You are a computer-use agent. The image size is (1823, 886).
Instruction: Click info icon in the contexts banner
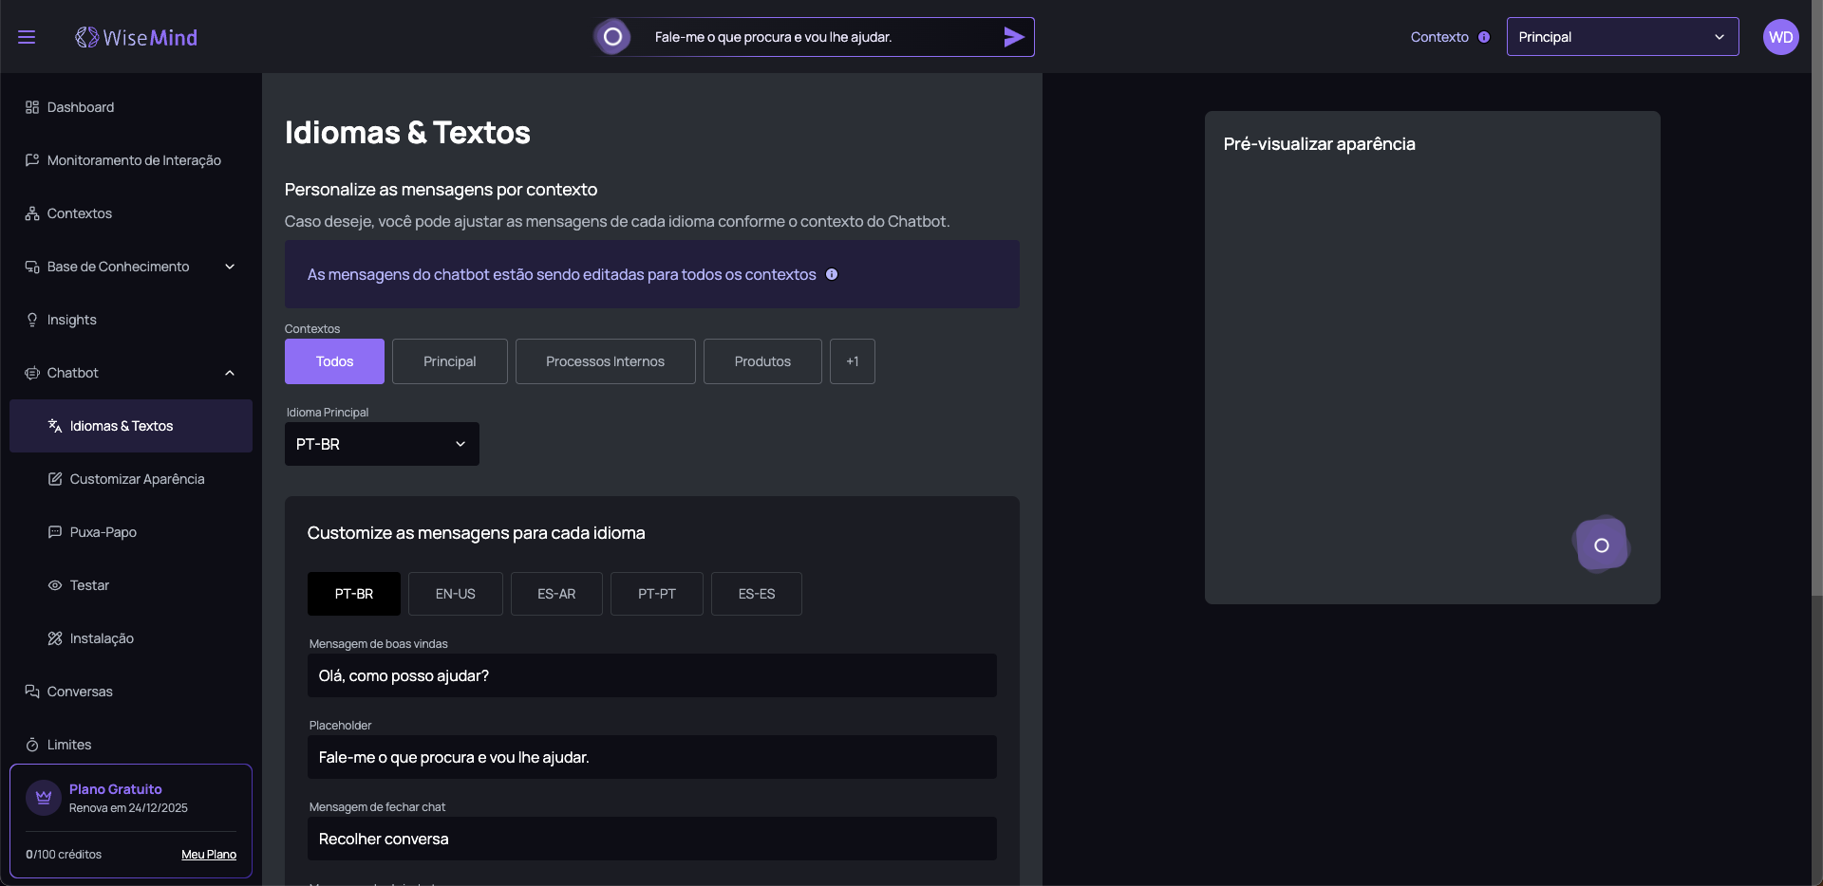(832, 274)
